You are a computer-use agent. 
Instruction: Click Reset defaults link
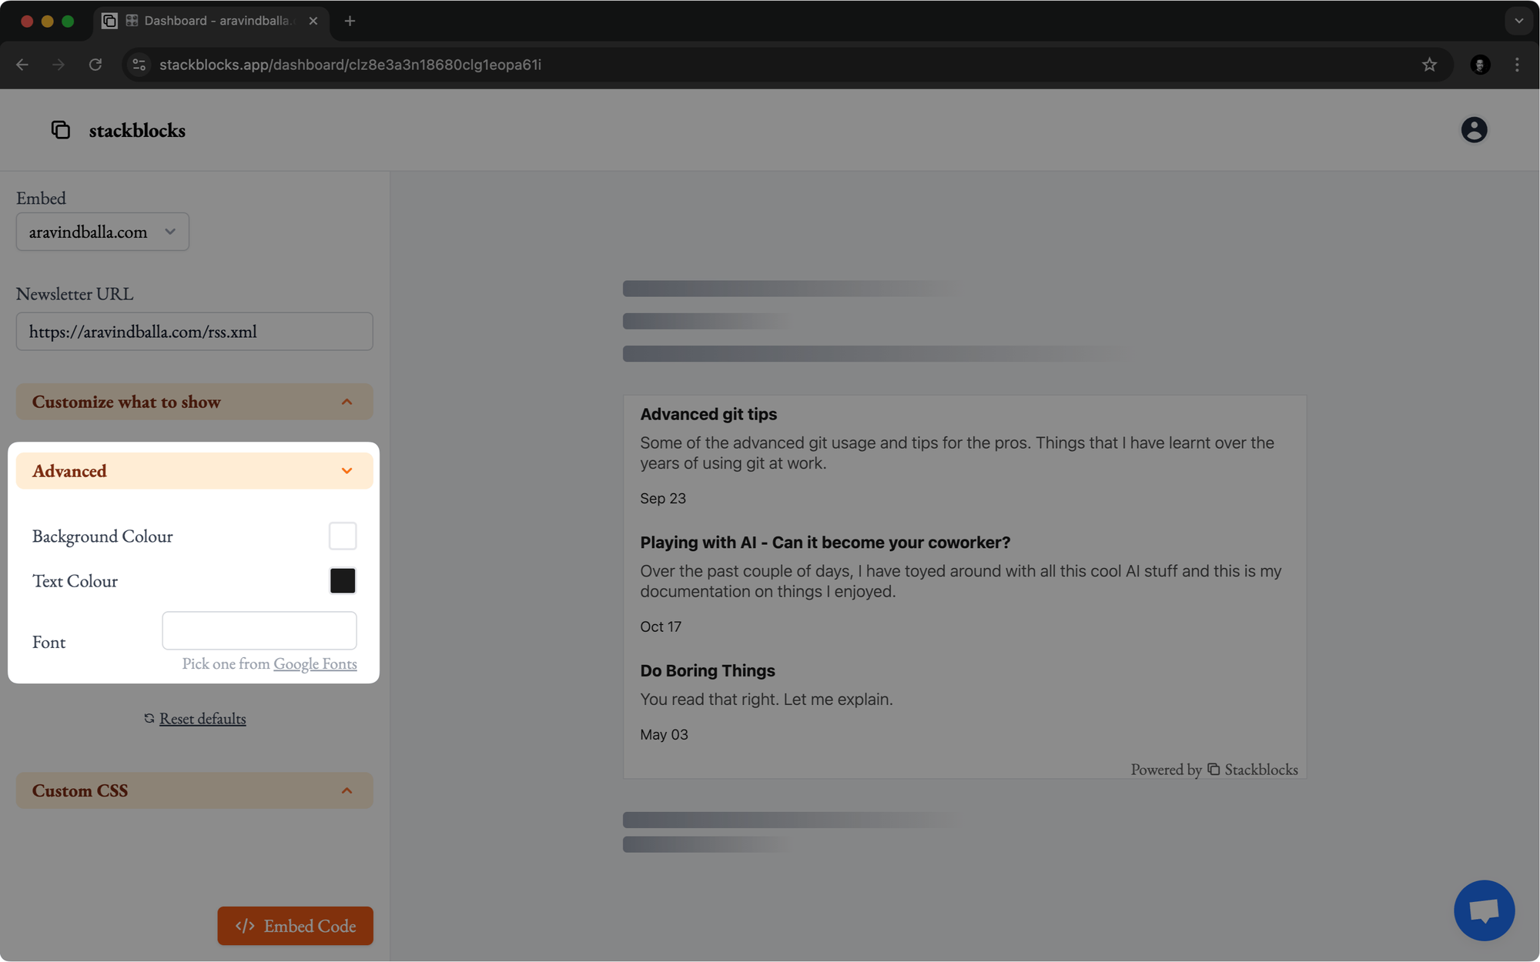[203, 718]
